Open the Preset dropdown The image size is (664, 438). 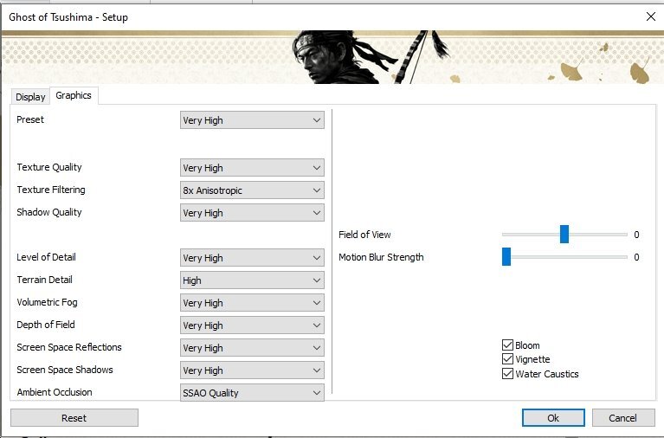(252, 120)
